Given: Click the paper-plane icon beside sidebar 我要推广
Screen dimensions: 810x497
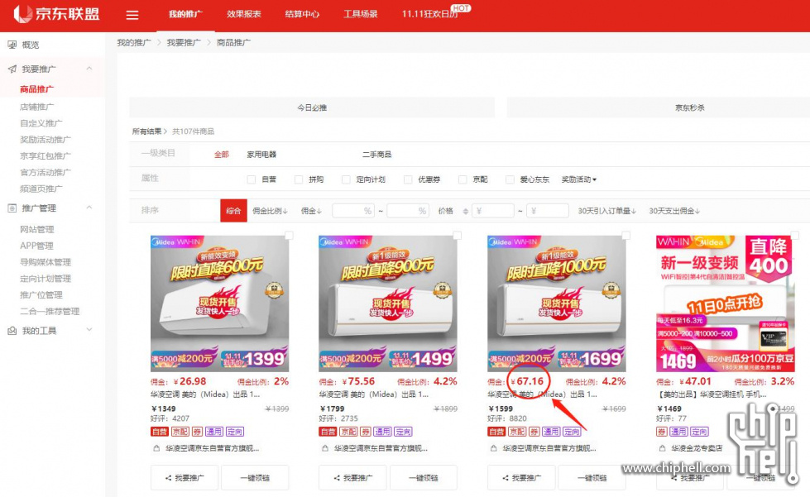Looking at the screenshot, I should 12,69.
